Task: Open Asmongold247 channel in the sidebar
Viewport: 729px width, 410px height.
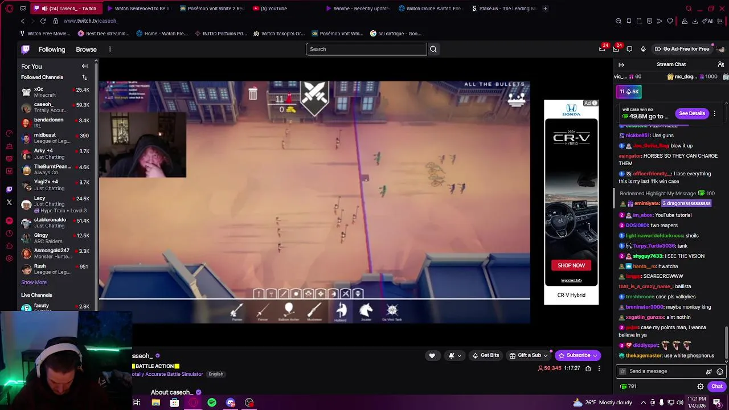Action: pyautogui.click(x=55, y=253)
